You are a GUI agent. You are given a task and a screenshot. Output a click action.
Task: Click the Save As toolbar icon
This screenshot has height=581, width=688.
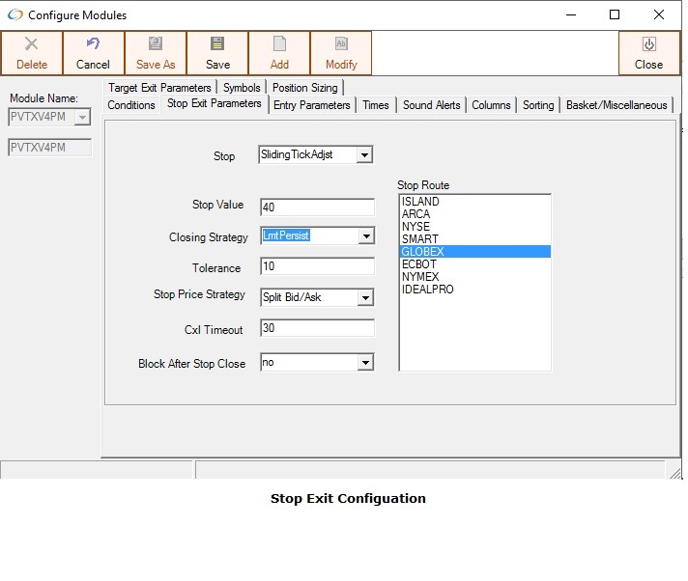156,44
